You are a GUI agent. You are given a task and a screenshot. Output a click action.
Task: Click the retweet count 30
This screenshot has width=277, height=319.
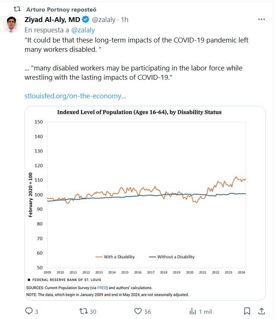(93, 311)
